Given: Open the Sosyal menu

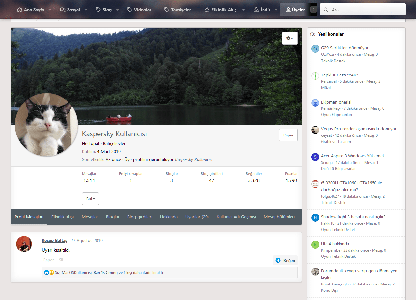Looking at the screenshot, I should tap(70, 10).
